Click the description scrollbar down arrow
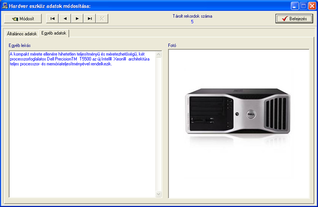The image size is (318, 207). tap(159, 194)
